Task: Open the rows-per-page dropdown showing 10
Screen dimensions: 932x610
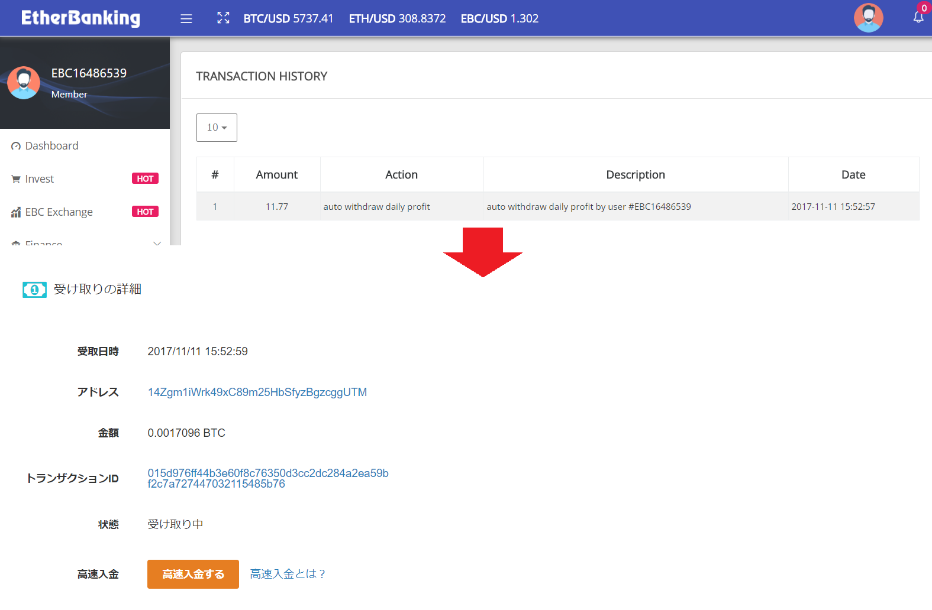Action: 217,128
